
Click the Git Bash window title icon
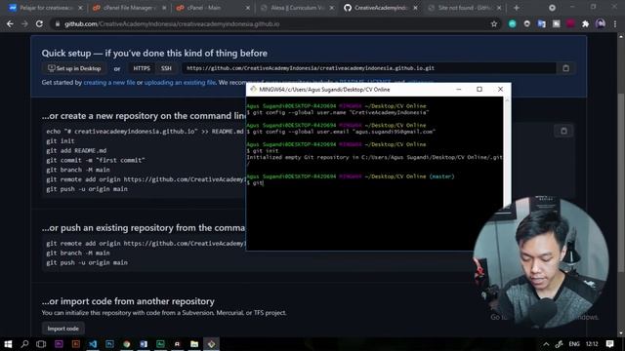point(253,90)
